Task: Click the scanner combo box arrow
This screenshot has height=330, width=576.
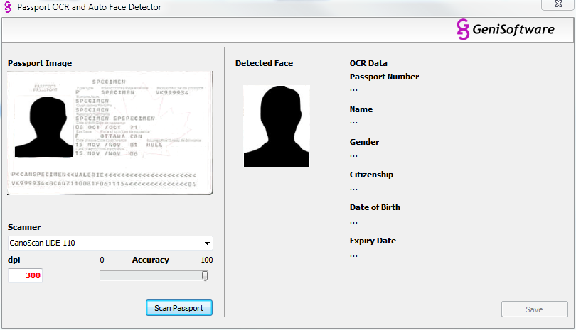Action: click(x=207, y=243)
